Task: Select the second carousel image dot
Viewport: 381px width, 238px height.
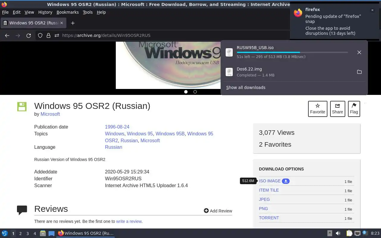Action: (x=195, y=92)
